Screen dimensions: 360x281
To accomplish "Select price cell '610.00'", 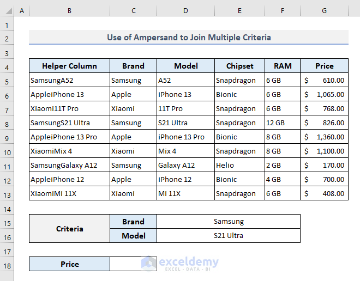I will (x=324, y=80).
